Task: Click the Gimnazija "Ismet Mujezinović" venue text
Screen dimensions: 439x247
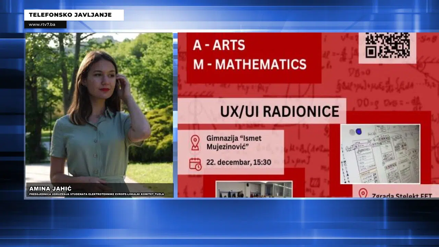Action: (234, 143)
